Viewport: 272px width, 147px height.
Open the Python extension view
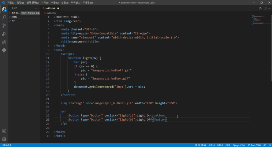click(x=4, y=50)
